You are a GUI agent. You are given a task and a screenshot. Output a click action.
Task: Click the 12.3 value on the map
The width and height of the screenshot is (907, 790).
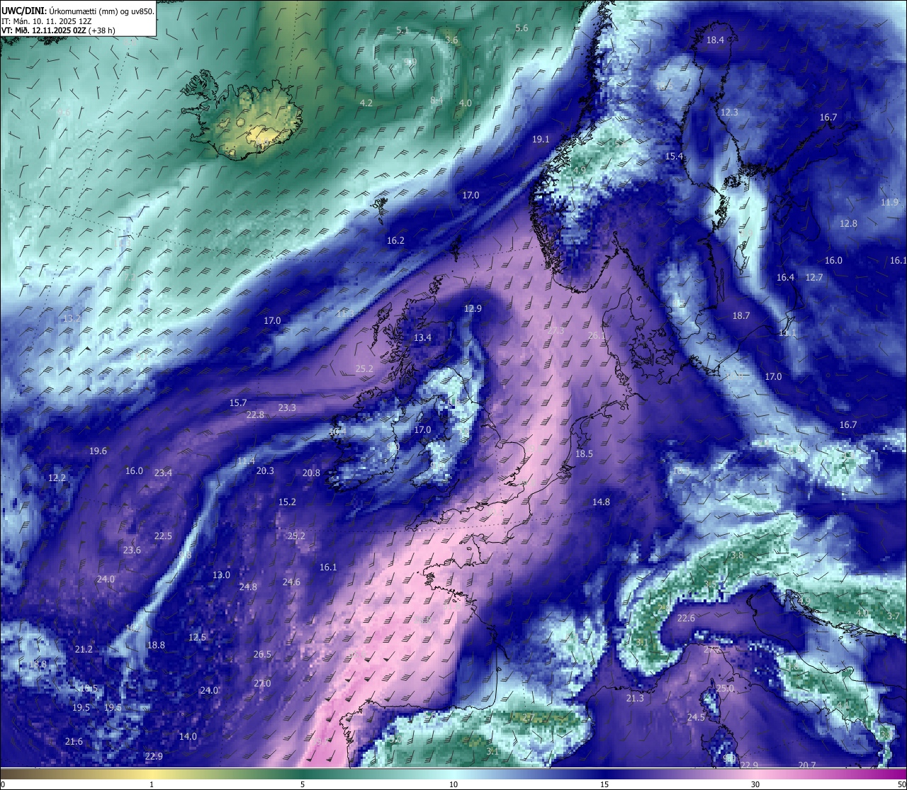coord(729,113)
